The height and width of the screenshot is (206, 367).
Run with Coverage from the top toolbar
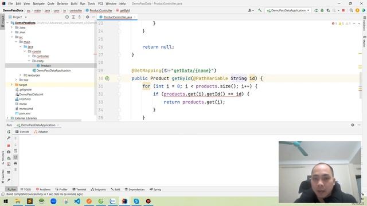328,10
